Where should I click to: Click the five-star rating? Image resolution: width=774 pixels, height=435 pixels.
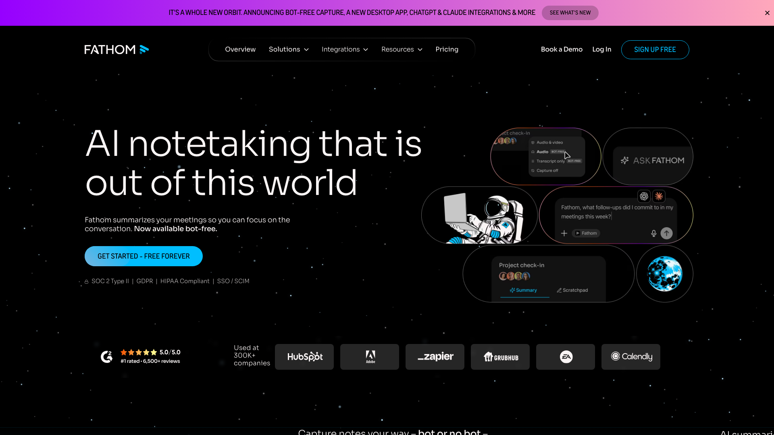click(x=139, y=352)
